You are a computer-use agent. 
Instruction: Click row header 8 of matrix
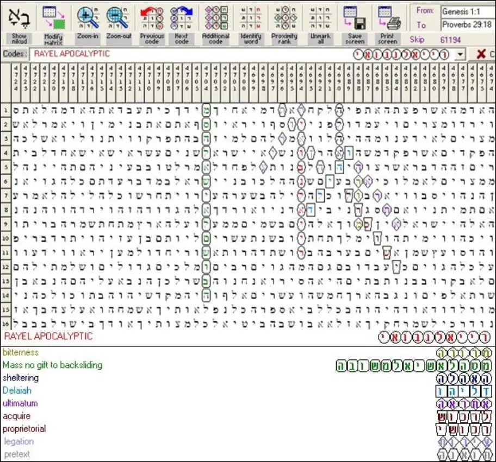5,210
